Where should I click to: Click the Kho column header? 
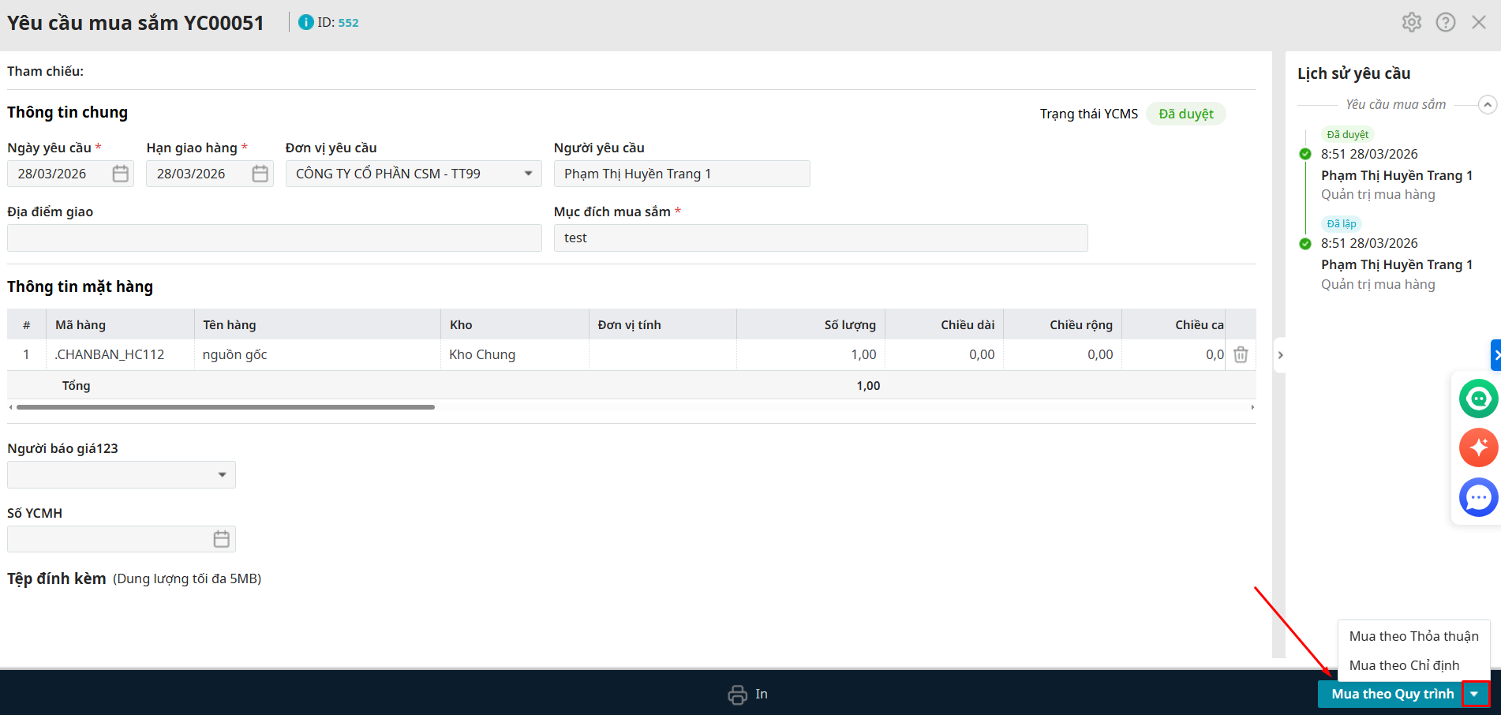pos(515,324)
